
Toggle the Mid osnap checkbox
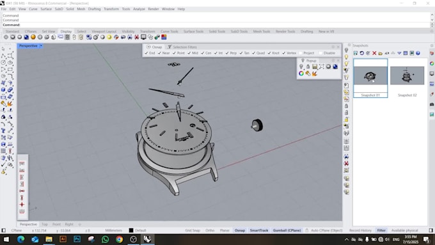coord(189,53)
